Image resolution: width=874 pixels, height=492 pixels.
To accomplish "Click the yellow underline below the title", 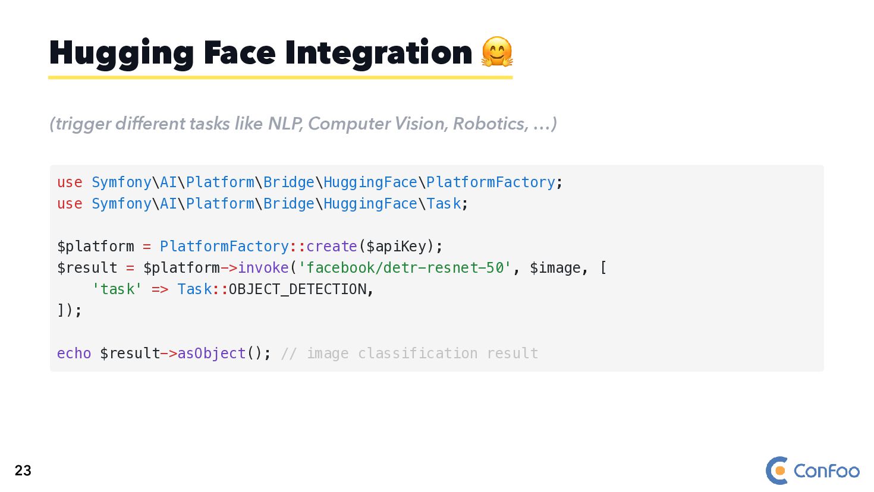I will 280,77.
